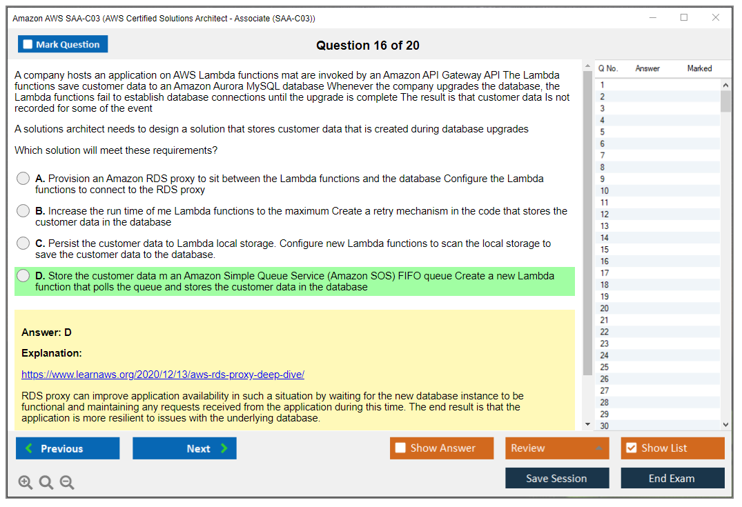Open the Review dropdown menu
The height and width of the screenshot is (507, 742).
(x=556, y=448)
